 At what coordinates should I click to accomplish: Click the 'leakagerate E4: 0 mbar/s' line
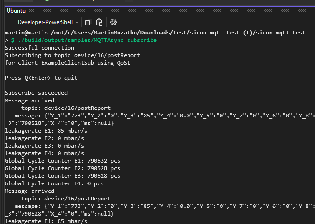[x=44, y=153]
